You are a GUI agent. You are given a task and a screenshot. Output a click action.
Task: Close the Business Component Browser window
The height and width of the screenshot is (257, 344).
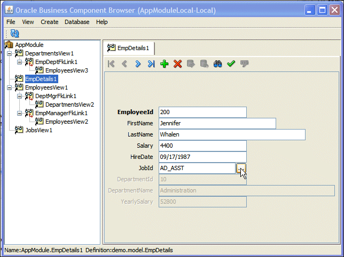pyautogui.click(x=335, y=10)
